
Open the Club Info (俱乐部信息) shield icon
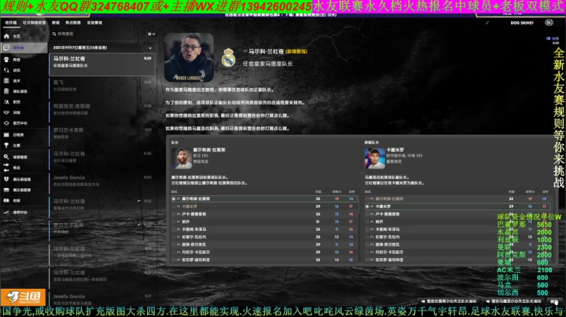pos(6,179)
